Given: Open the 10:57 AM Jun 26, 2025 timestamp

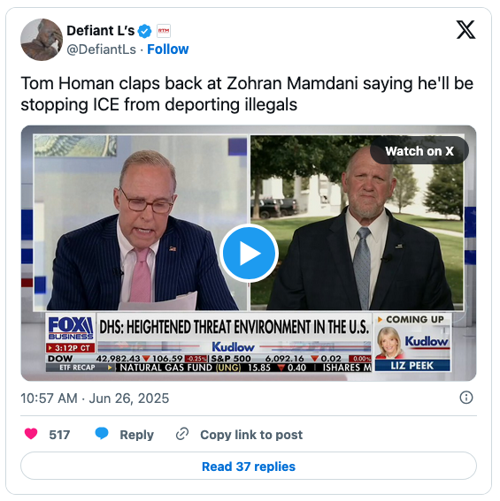Looking at the screenshot, I should 95,399.
